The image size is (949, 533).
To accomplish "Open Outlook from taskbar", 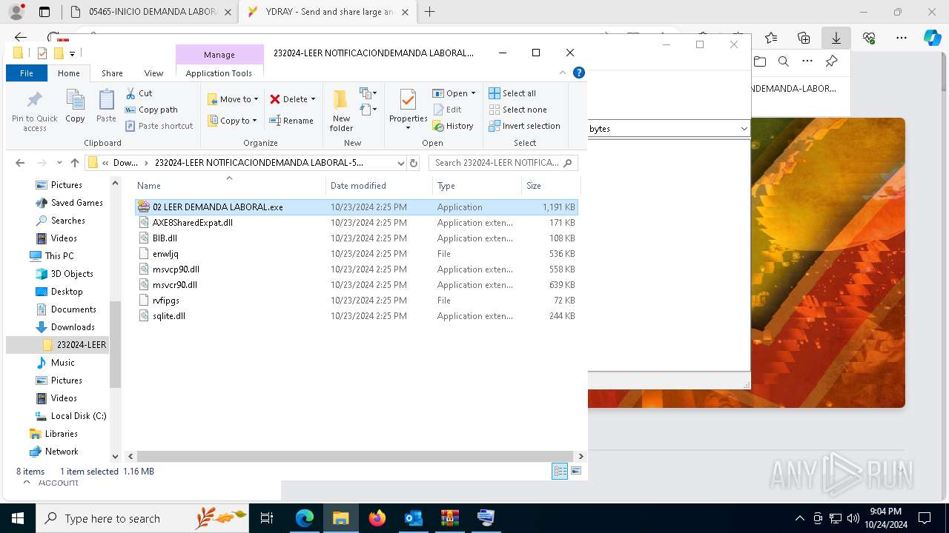I will (413, 518).
